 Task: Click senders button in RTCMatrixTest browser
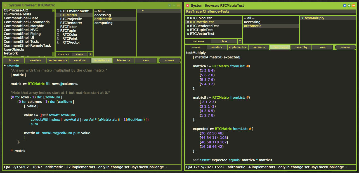click(x=217, y=47)
